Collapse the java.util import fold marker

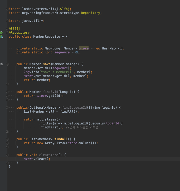[x=7, y=21]
